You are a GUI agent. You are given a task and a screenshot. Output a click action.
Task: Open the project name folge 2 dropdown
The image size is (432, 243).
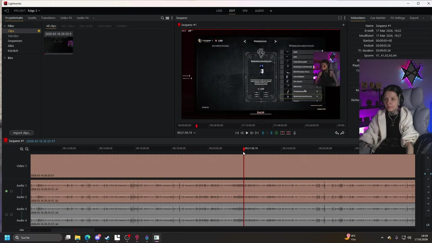pyautogui.click(x=34, y=11)
